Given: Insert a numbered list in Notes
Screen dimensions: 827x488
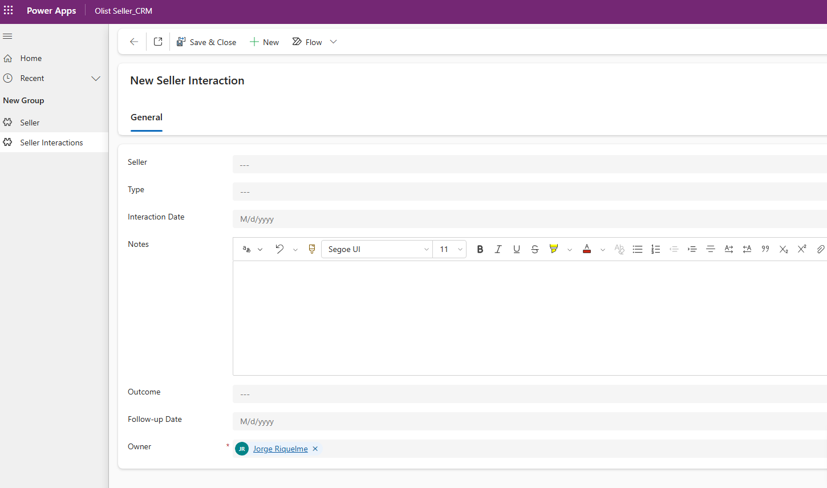Looking at the screenshot, I should [x=655, y=249].
